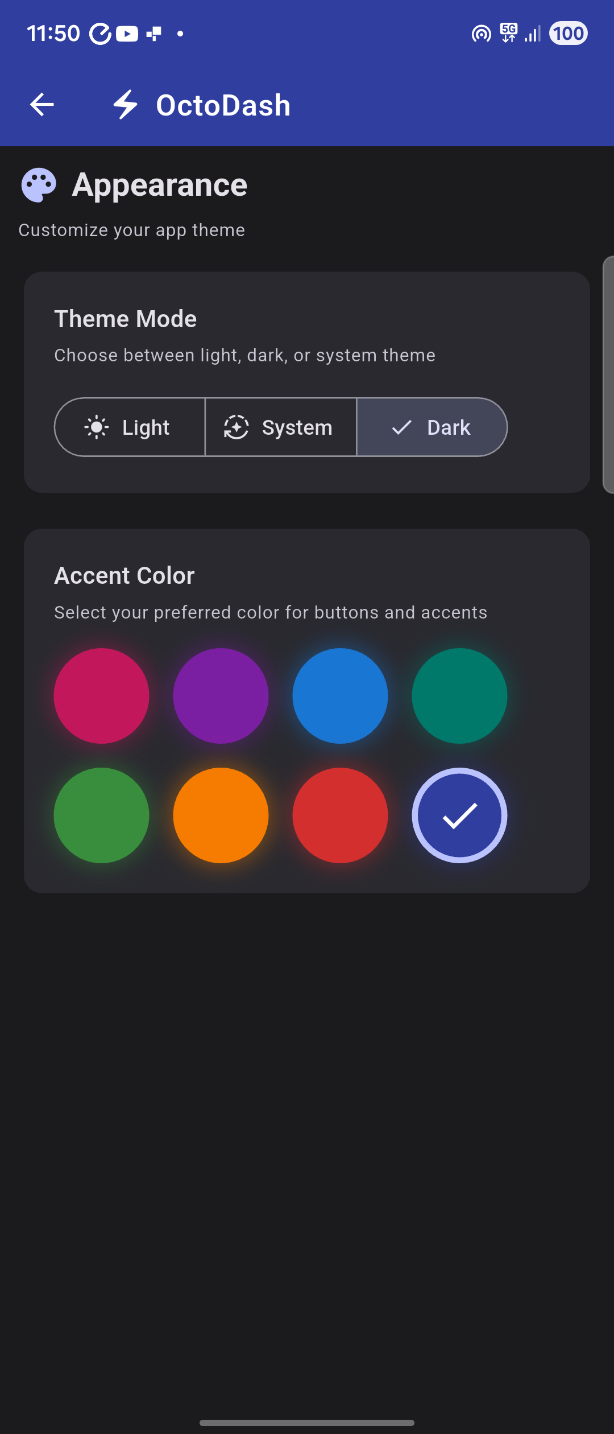The height and width of the screenshot is (1434, 614).
Task: Tap the OctoDash lightning bolt icon
Action: (125, 105)
